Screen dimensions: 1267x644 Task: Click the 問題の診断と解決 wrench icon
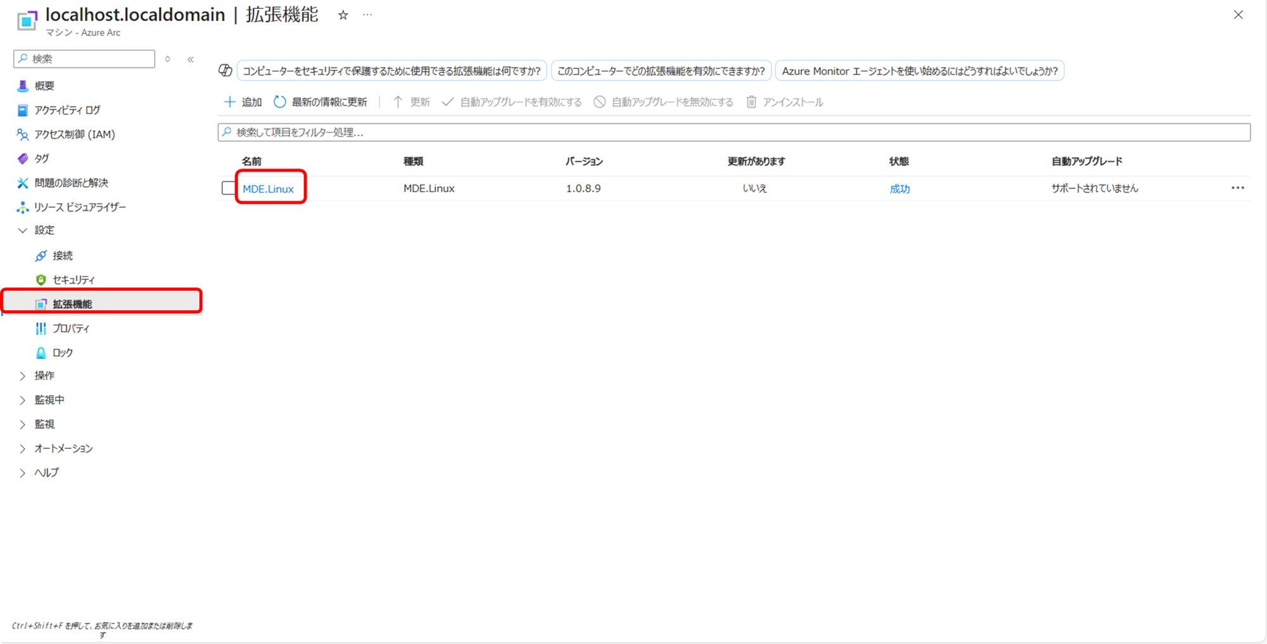click(x=23, y=183)
